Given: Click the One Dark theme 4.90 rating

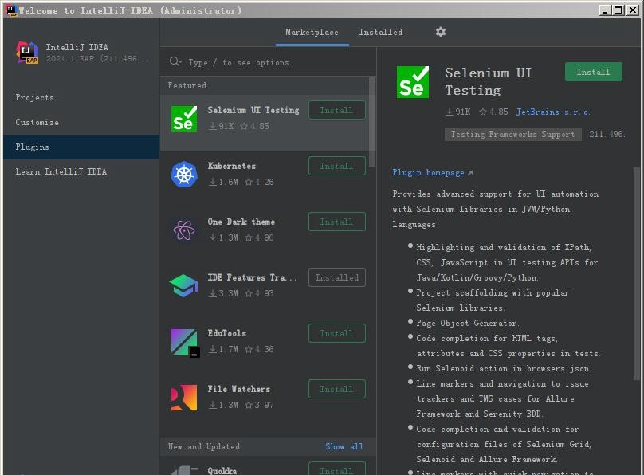Looking at the screenshot, I should click(259, 237).
